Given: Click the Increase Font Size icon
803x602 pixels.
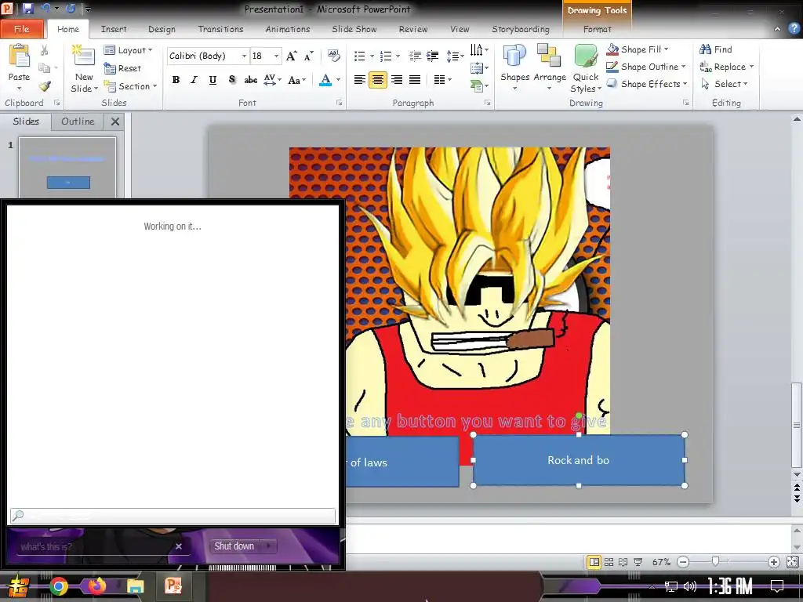Looking at the screenshot, I should click(292, 56).
